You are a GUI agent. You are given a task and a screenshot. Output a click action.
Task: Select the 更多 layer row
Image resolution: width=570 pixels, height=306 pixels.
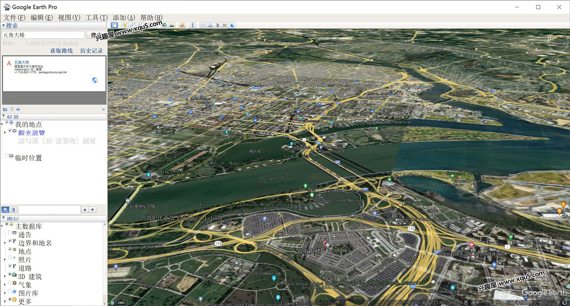pos(25,301)
